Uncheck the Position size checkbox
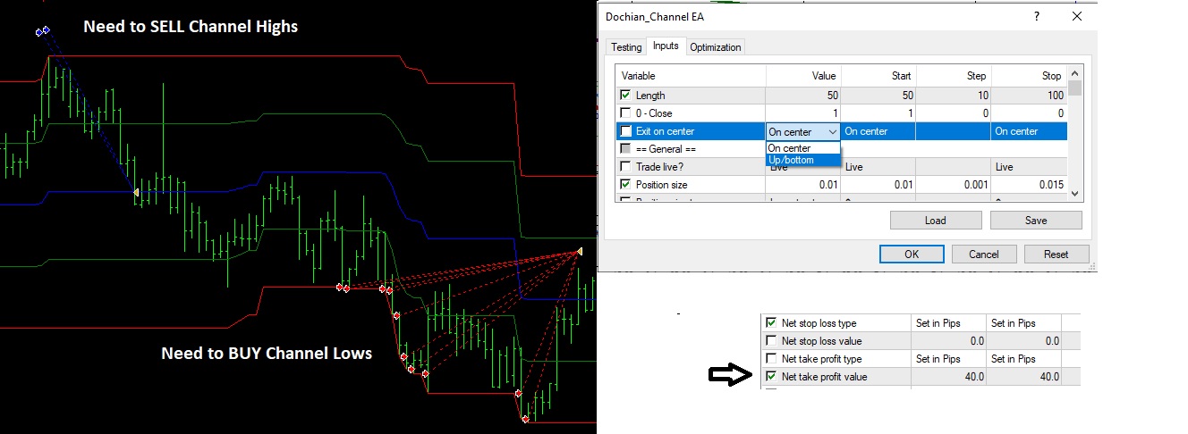 tap(625, 185)
